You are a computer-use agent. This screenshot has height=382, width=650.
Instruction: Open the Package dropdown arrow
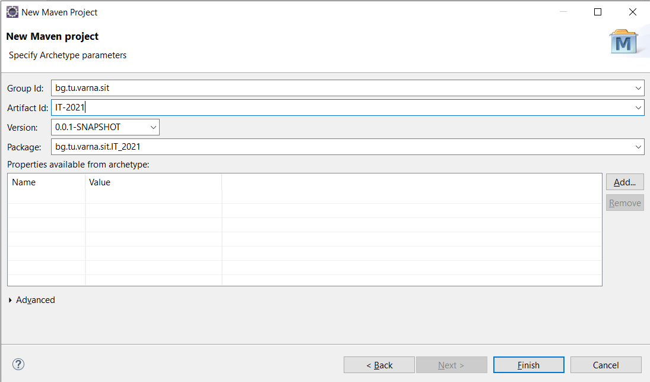coord(638,147)
